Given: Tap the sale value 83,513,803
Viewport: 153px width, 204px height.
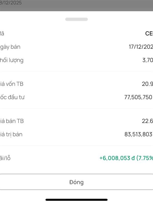Looking at the screenshot, I should 138,134.
